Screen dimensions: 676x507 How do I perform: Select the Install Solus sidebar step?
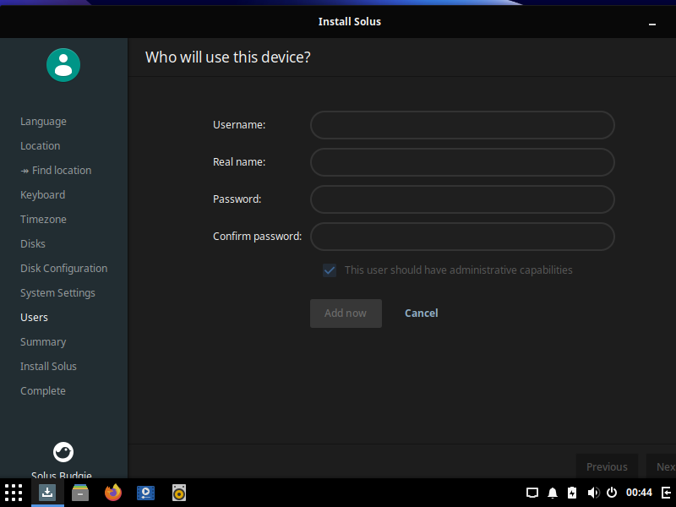[48, 367]
